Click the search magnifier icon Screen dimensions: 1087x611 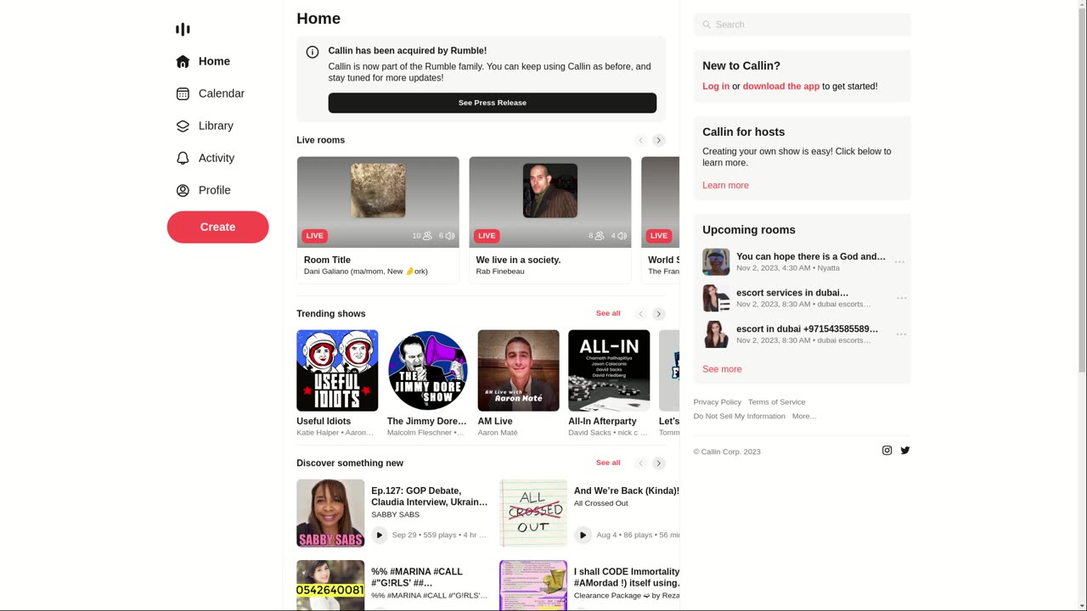707,25
